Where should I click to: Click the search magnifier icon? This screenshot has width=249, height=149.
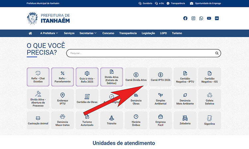[x=217, y=53]
